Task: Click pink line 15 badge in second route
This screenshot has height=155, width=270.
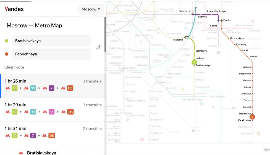Action: pyautogui.click(x=52, y=112)
